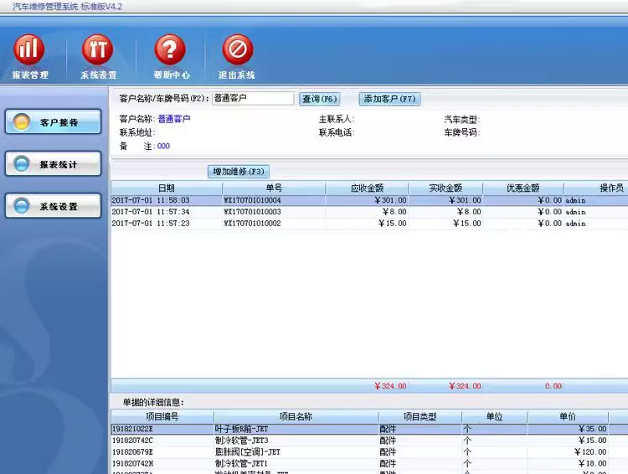The width and height of the screenshot is (628, 474).
Task: Click the 单号 column header
Action: (x=274, y=188)
